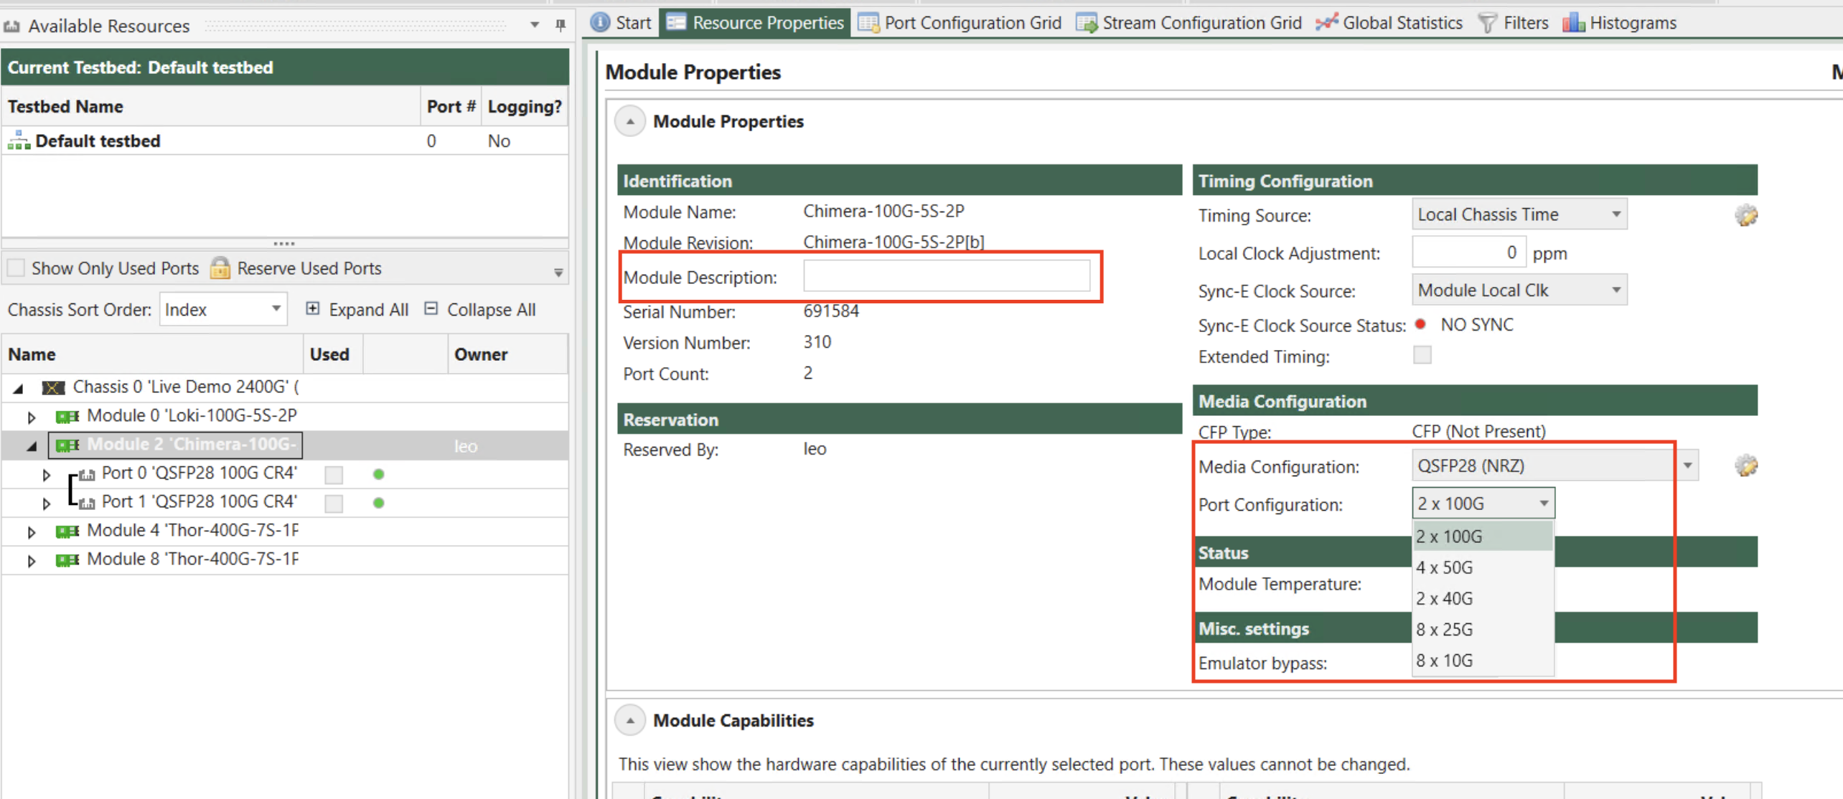Expand Module 0 Loki-100G tree node
This screenshot has width=1843, height=799.
point(31,417)
